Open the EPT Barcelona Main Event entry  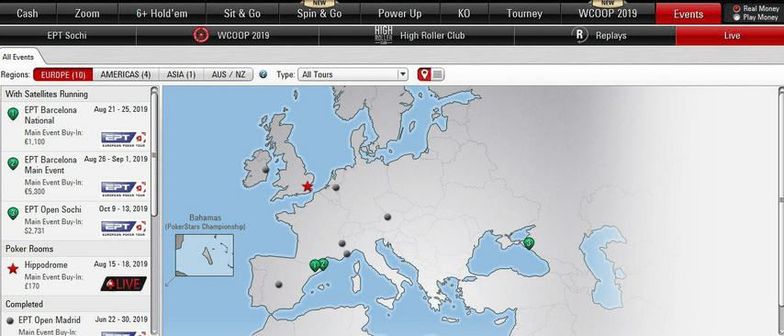click(x=76, y=177)
